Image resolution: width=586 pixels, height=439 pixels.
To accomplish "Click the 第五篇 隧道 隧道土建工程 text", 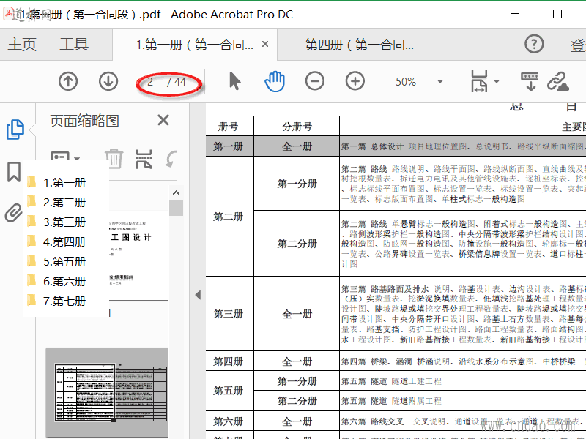I will pos(391,381).
